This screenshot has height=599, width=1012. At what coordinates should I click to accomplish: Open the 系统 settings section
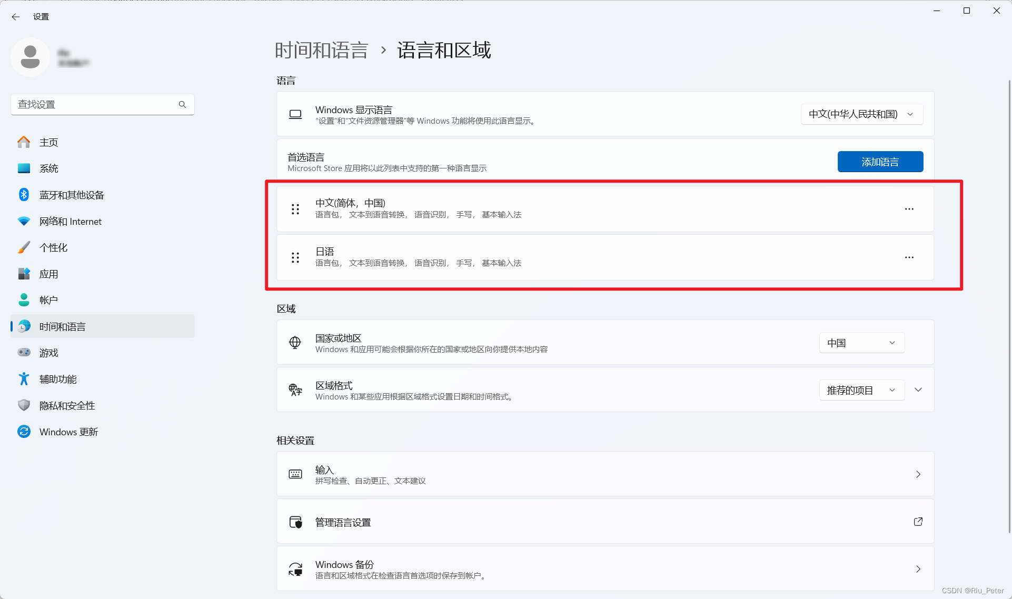pyautogui.click(x=103, y=168)
